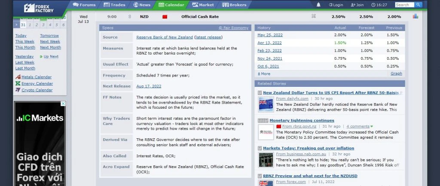Open the Aug 17, 2022 next release link

click(x=149, y=86)
